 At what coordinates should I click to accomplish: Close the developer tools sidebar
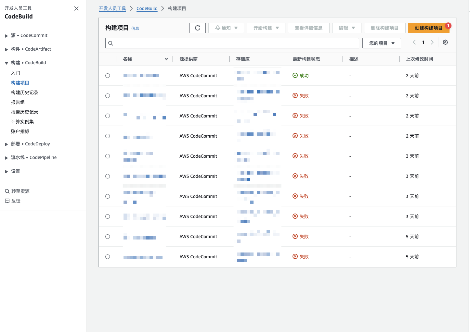pyautogui.click(x=76, y=8)
